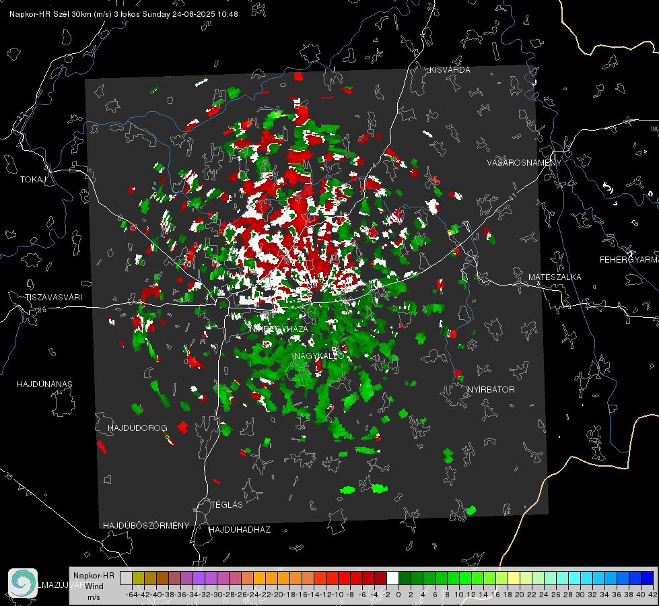Choose the olive swatch between -64 and -42

pyautogui.click(x=138, y=578)
